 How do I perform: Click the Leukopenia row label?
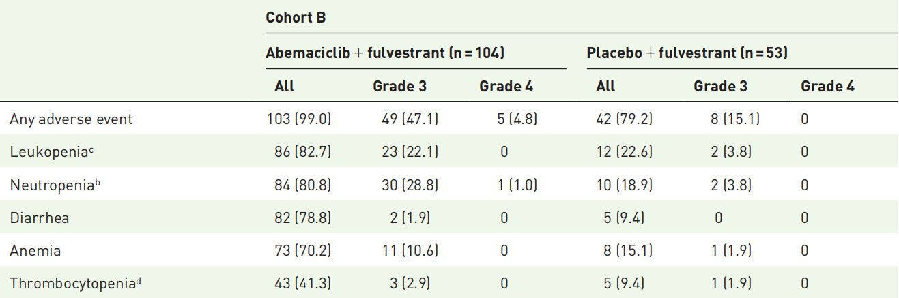(51, 152)
